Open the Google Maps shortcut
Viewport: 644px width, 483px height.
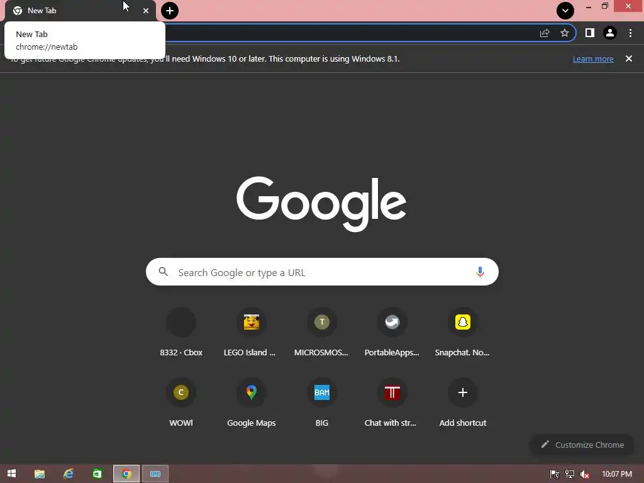click(x=252, y=403)
